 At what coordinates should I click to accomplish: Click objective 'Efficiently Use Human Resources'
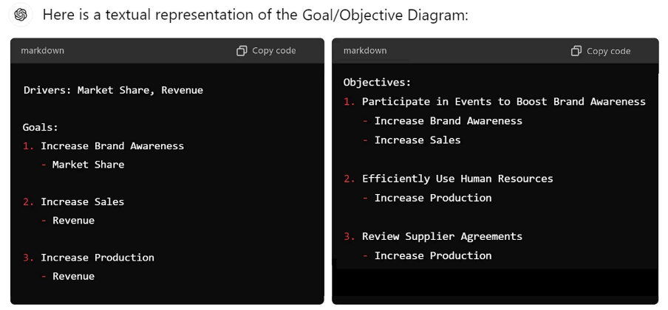457,179
